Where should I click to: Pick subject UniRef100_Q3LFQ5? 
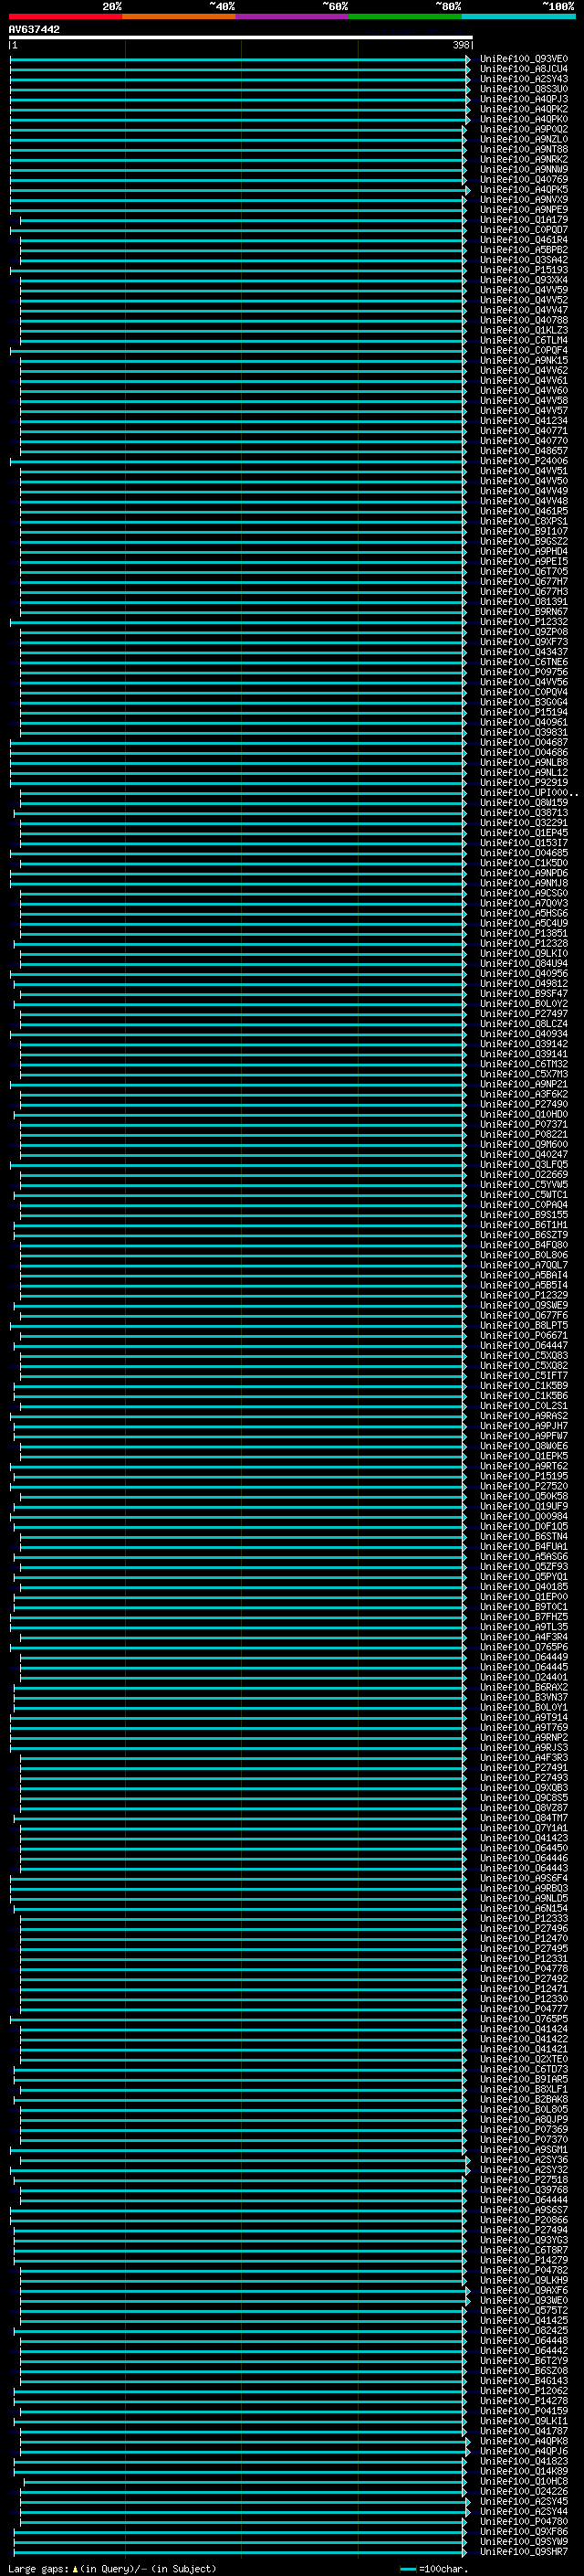(523, 1165)
